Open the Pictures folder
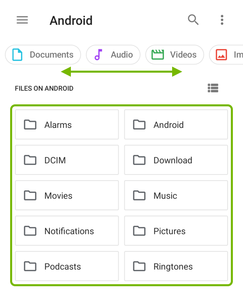Image resolution: width=243 pixels, height=298 pixels. coord(176,231)
